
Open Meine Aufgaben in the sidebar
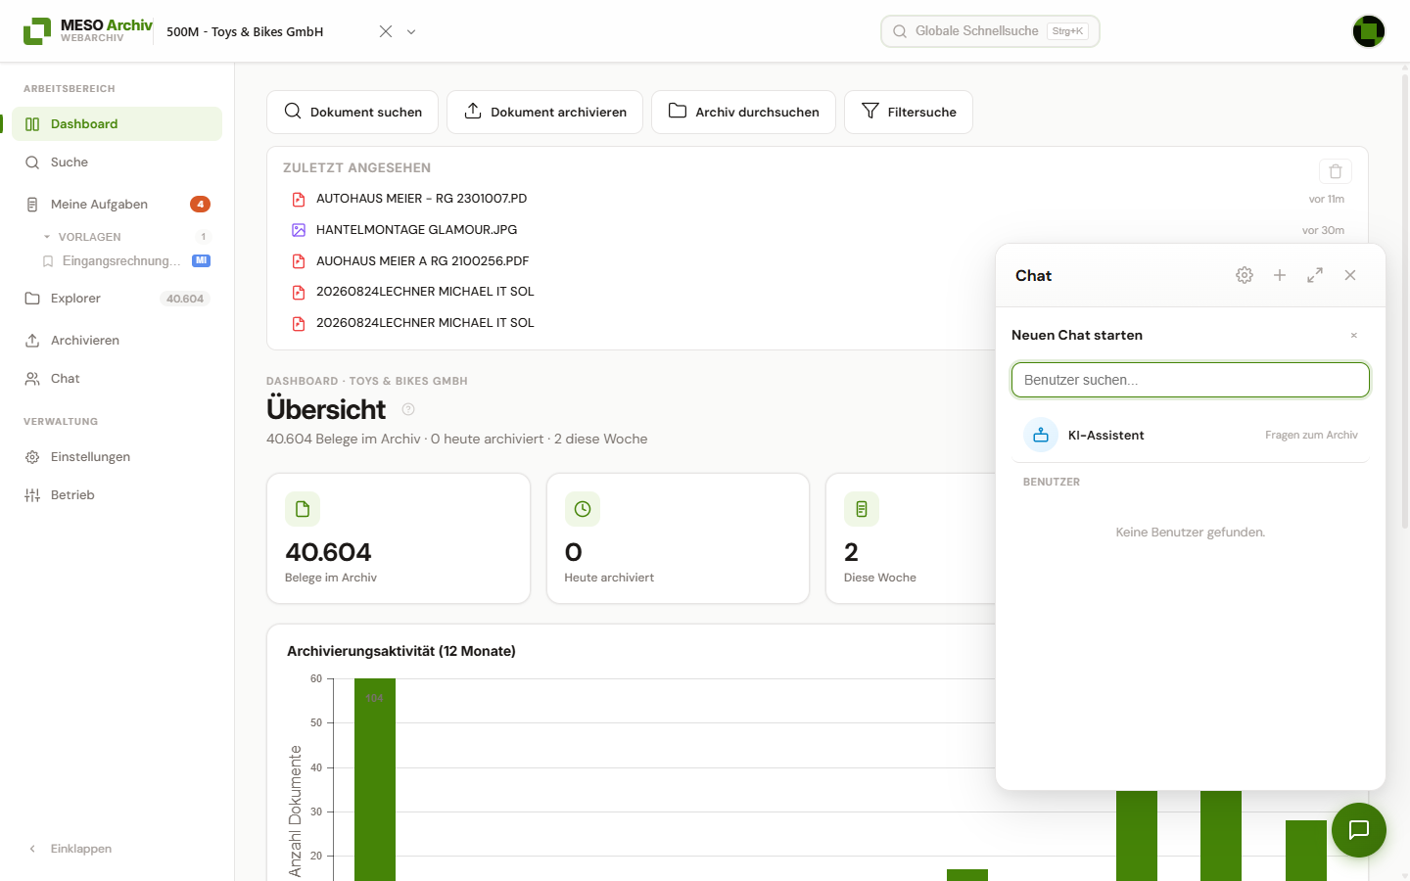(117, 205)
